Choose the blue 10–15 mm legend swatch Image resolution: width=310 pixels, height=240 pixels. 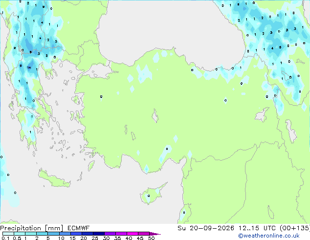(x=65, y=234)
